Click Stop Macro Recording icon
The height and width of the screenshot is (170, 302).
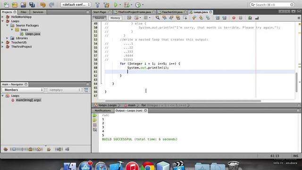[241, 18]
